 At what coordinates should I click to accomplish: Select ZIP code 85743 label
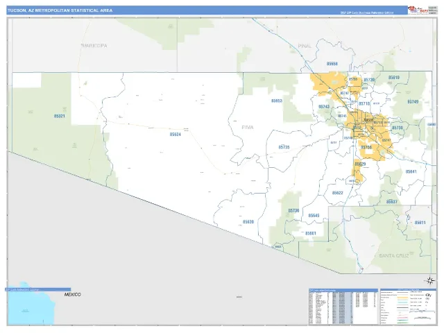(x=324, y=107)
